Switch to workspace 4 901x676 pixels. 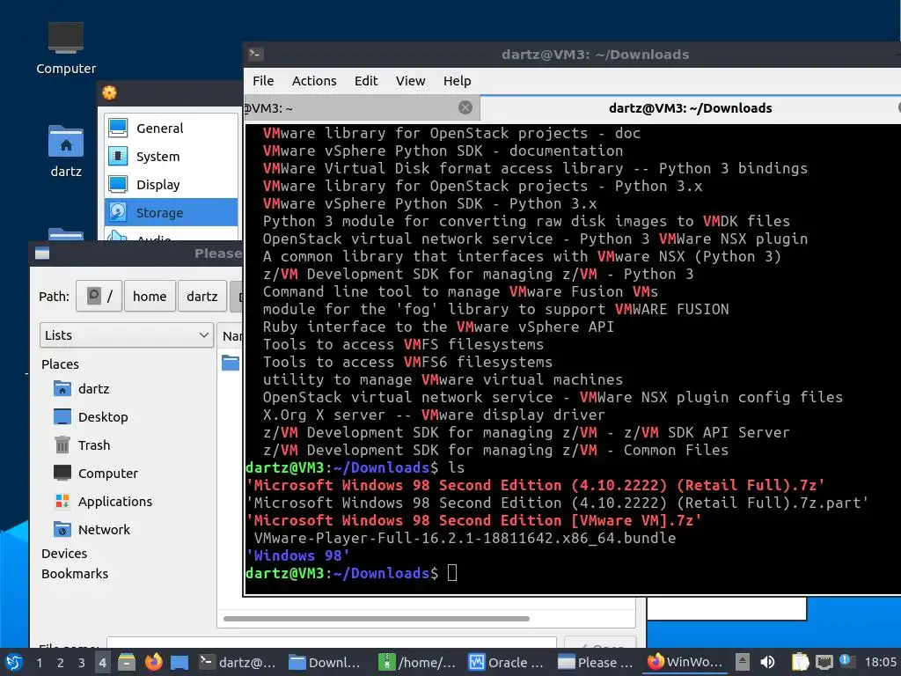coord(102,662)
